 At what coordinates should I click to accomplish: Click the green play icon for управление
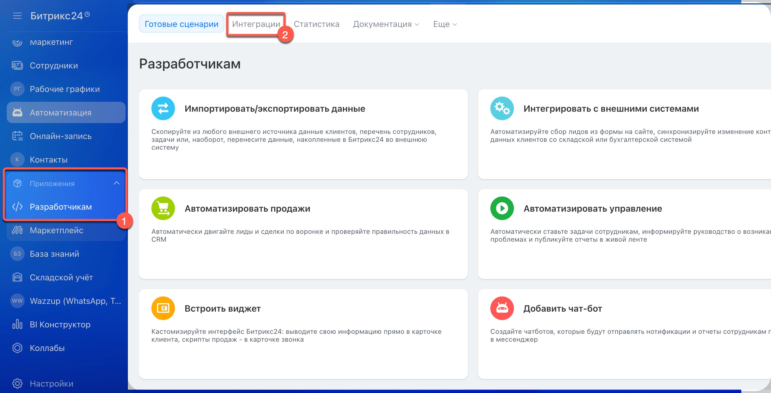coord(502,208)
